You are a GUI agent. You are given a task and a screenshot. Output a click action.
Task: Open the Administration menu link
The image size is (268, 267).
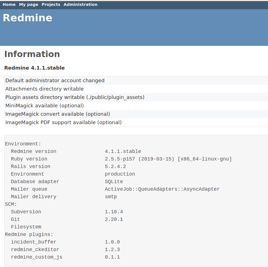pos(80,4)
